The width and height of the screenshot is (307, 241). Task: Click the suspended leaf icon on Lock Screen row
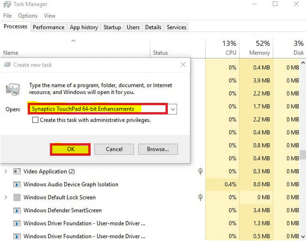click(200, 197)
